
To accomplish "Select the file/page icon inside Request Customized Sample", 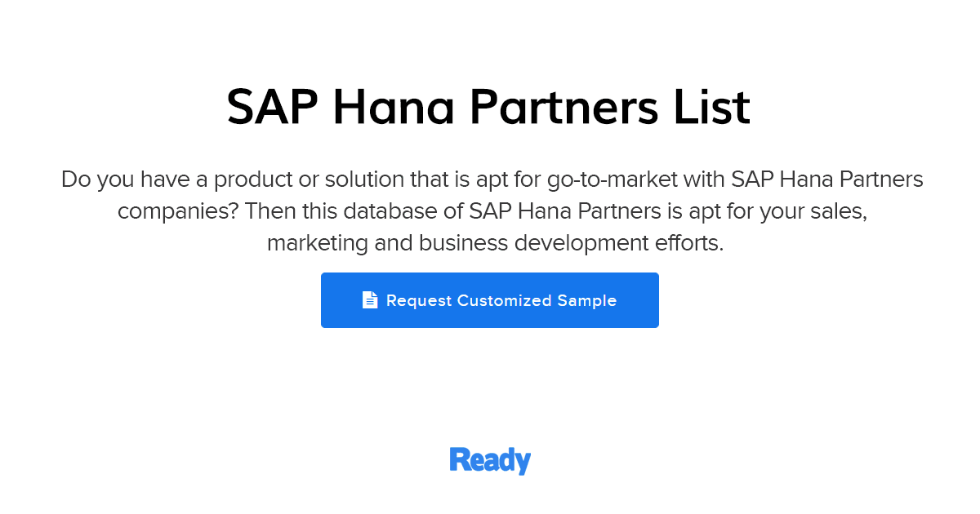I will pos(370,299).
